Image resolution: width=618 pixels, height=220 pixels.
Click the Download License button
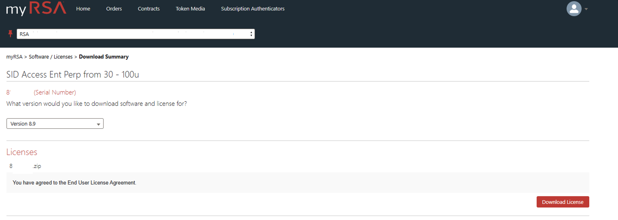(x=563, y=202)
